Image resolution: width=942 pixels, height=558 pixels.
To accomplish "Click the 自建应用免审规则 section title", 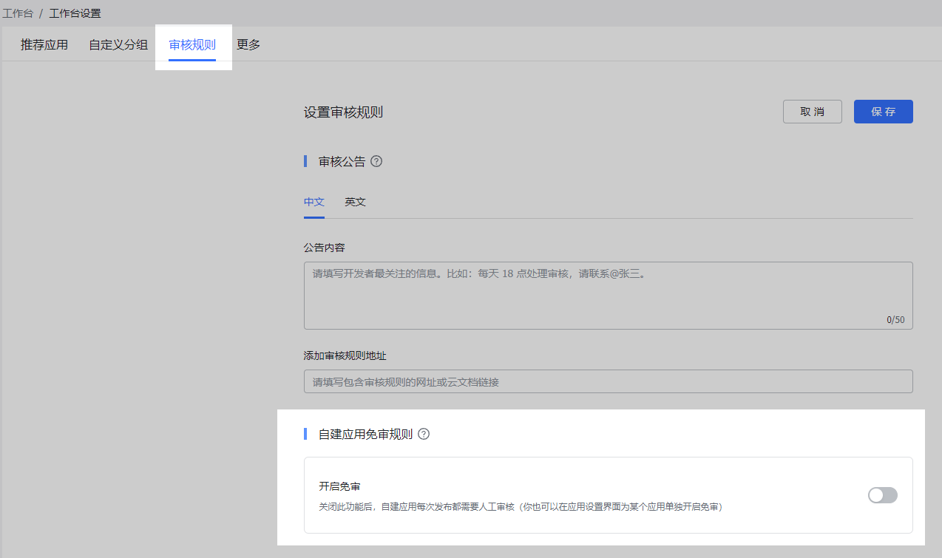I will [365, 434].
